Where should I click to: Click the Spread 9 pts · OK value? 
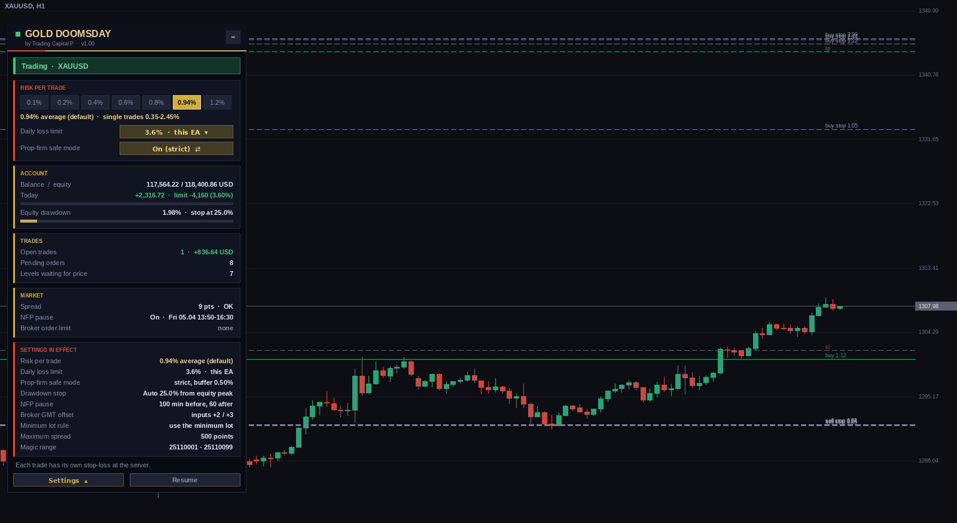click(216, 306)
